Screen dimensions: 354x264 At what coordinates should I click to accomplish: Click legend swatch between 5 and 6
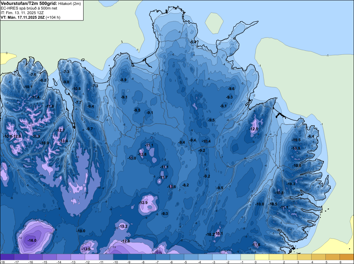tap(332, 257)
